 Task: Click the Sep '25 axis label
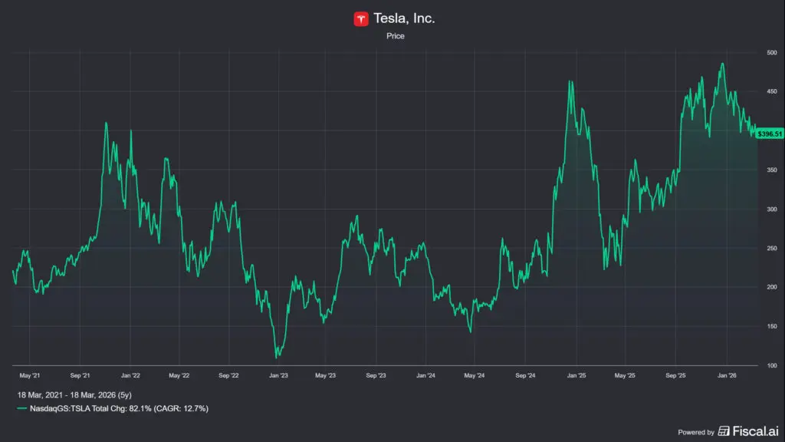pos(675,375)
